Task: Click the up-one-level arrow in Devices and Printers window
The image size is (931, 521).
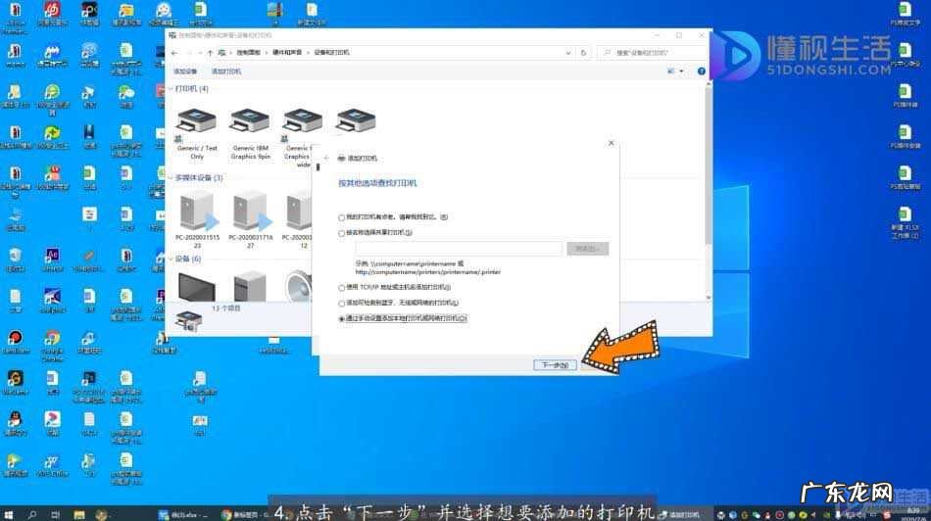Action: [210, 53]
